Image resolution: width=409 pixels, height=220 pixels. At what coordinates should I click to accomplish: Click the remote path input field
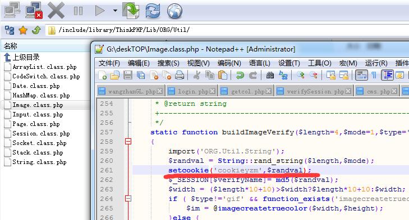(227, 30)
